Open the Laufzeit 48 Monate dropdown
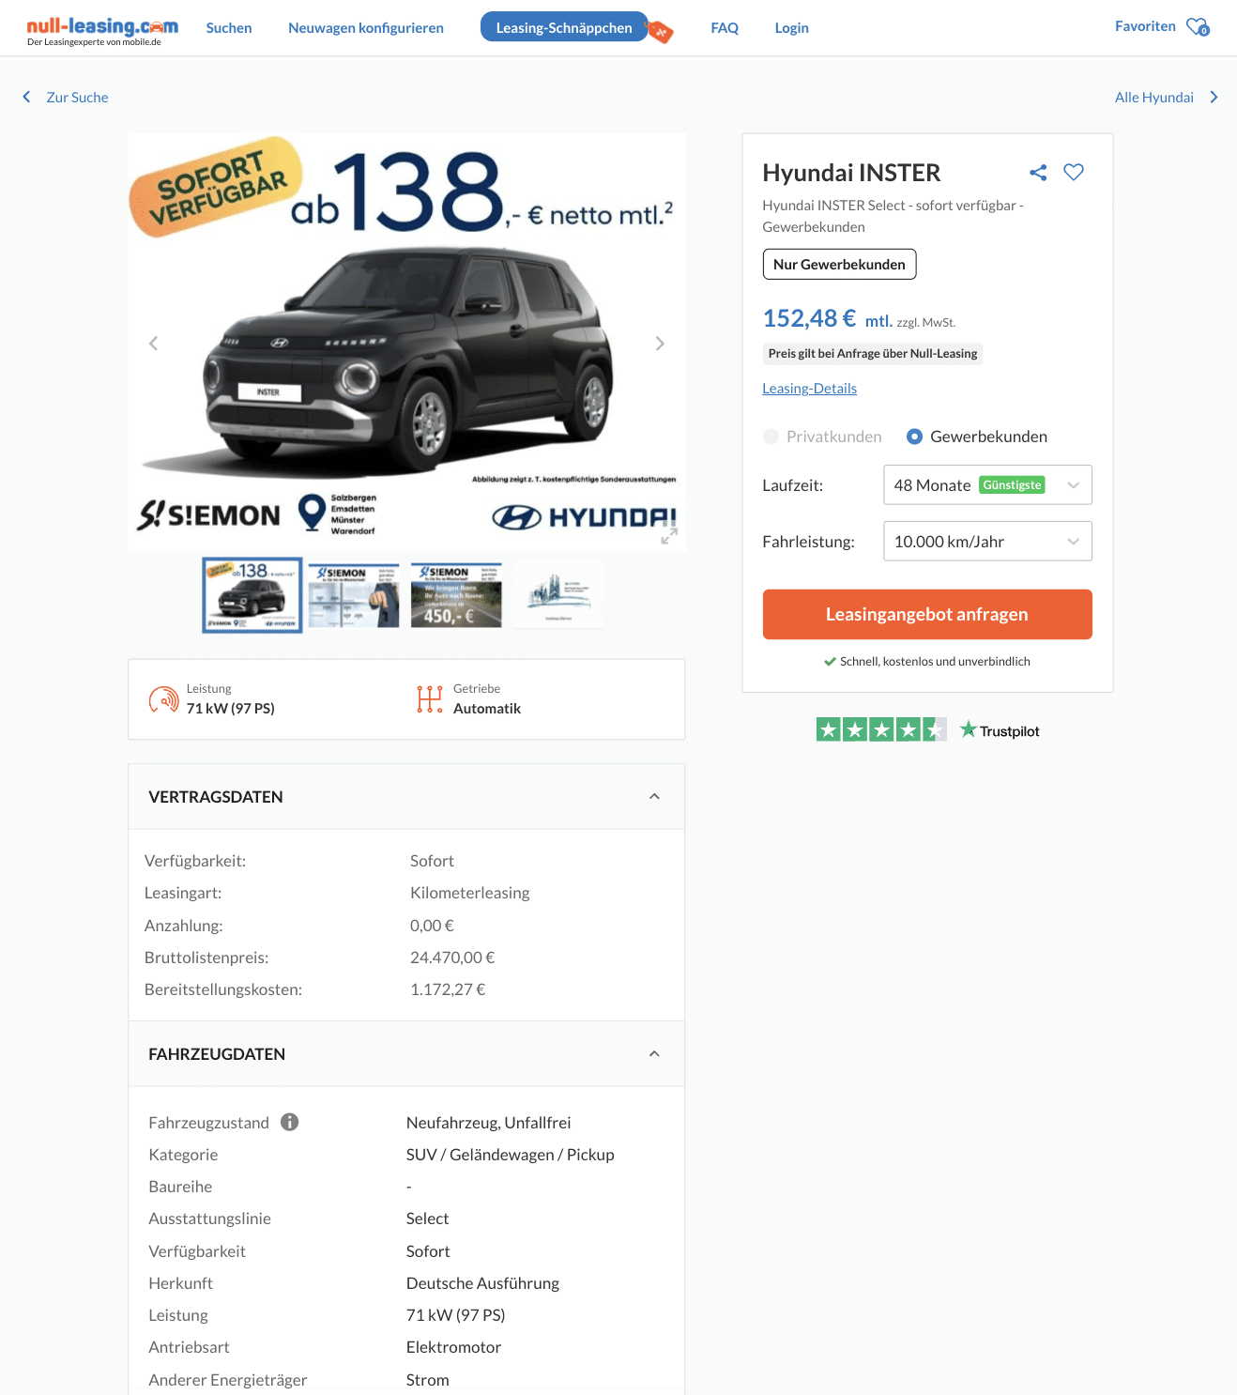The width and height of the screenshot is (1237, 1395). click(x=987, y=485)
